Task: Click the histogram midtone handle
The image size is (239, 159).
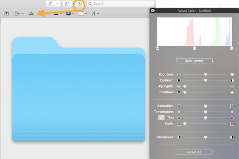Action: (194, 48)
